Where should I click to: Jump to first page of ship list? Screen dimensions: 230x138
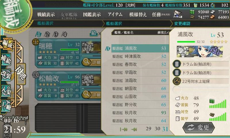(x=124, y=129)
